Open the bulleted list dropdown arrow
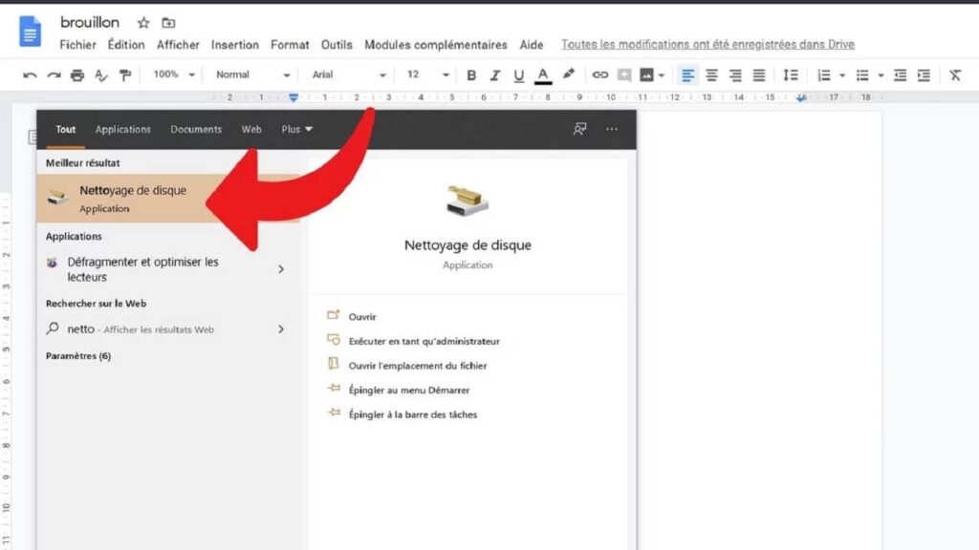This screenshot has height=550, width=979. point(881,76)
